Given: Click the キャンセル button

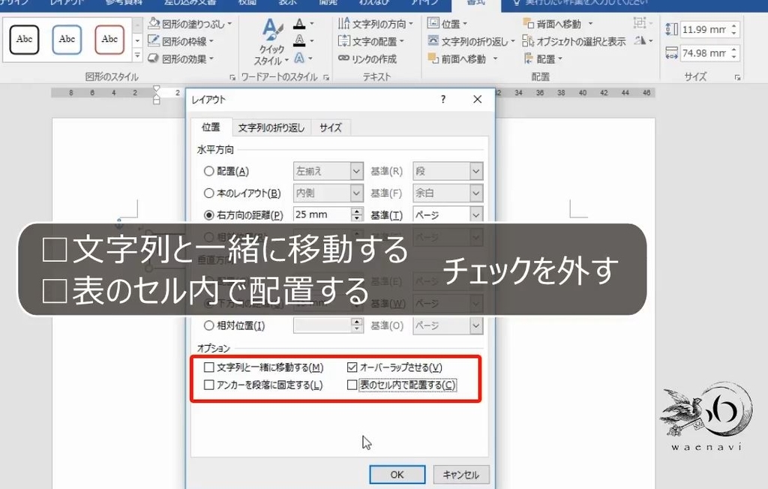Looking at the screenshot, I should point(461,474).
